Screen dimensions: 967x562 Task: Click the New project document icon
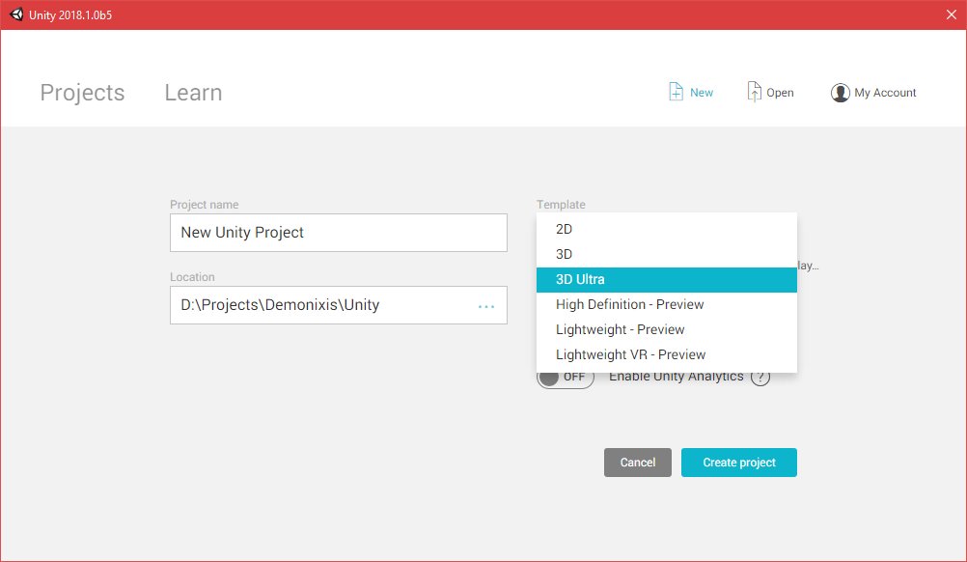[676, 92]
